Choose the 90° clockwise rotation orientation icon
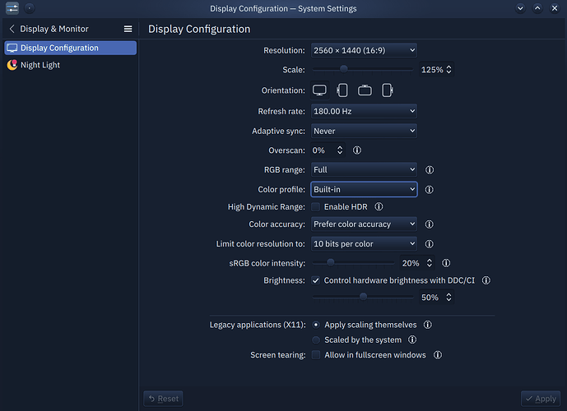The height and width of the screenshot is (411, 567). pos(342,90)
